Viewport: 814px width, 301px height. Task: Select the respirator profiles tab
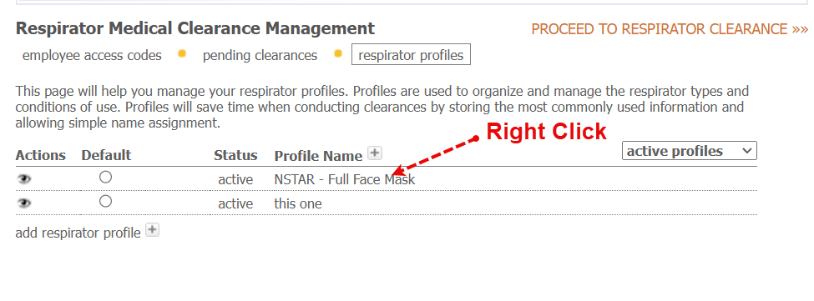click(x=411, y=55)
